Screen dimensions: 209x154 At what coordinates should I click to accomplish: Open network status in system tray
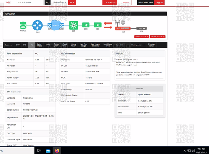click(189, 151)
